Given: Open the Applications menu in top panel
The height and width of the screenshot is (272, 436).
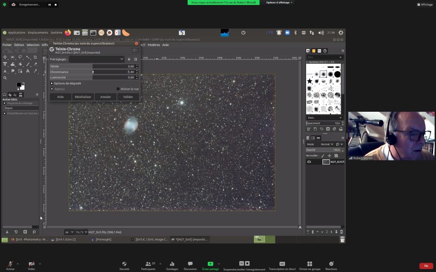Looking at the screenshot, I should 17,33.
